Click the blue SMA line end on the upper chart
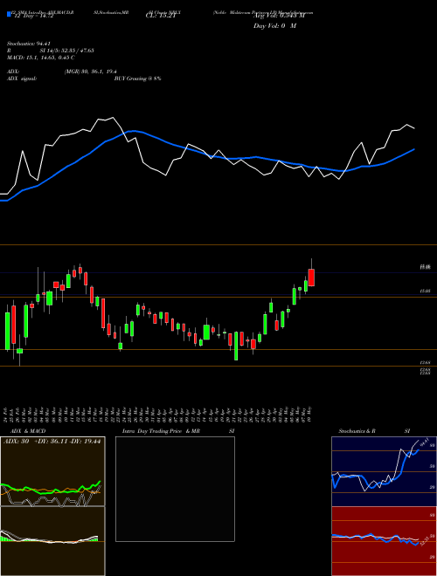 [414, 149]
